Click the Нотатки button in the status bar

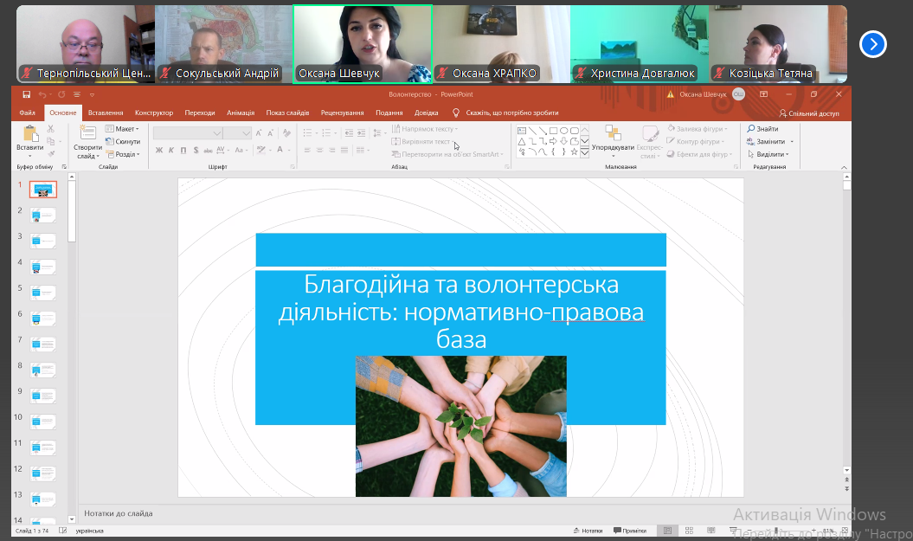pos(588,531)
